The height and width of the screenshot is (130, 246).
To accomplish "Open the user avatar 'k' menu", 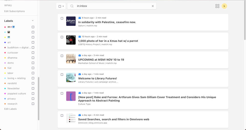I will point(224,6).
